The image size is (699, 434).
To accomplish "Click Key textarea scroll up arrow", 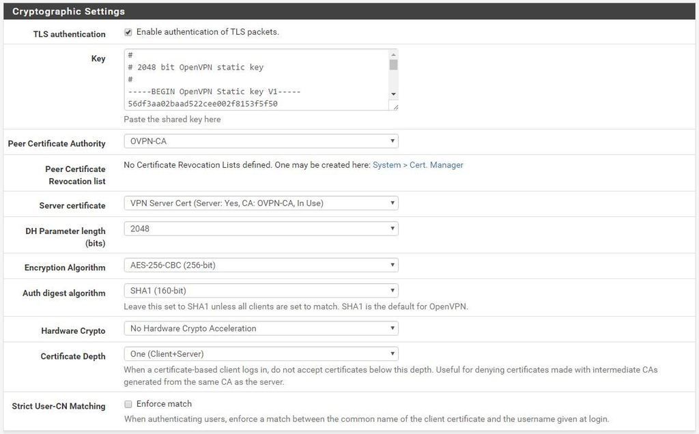I will coord(393,55).
